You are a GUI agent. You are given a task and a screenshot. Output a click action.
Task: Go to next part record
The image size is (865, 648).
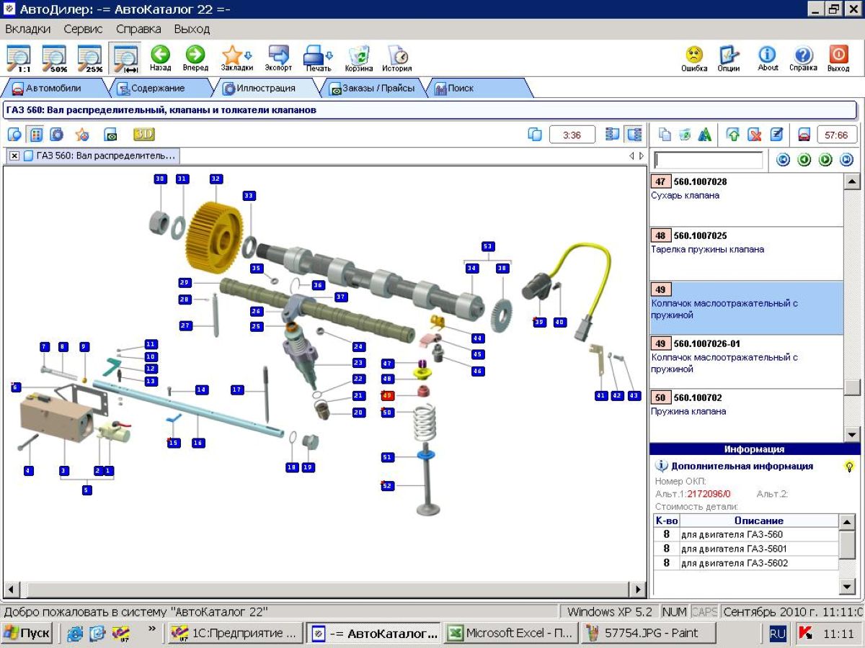pyautogui.click(x=825, y=160)
